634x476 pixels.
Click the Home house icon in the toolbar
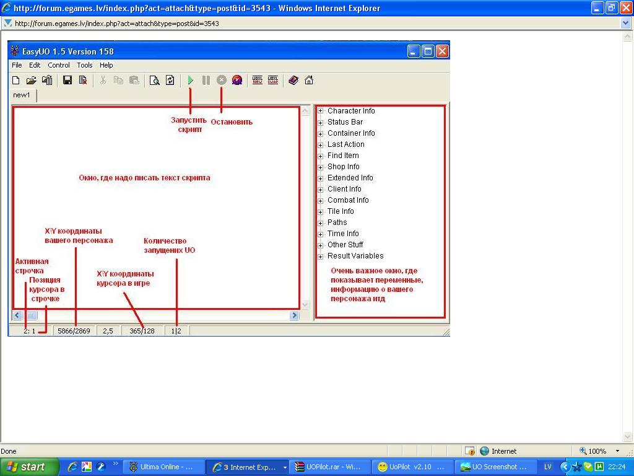pyautogui.click(x=309, y=80)
